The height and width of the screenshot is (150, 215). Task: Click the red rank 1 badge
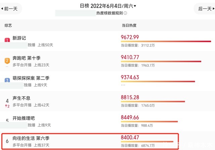pos(7,41)
